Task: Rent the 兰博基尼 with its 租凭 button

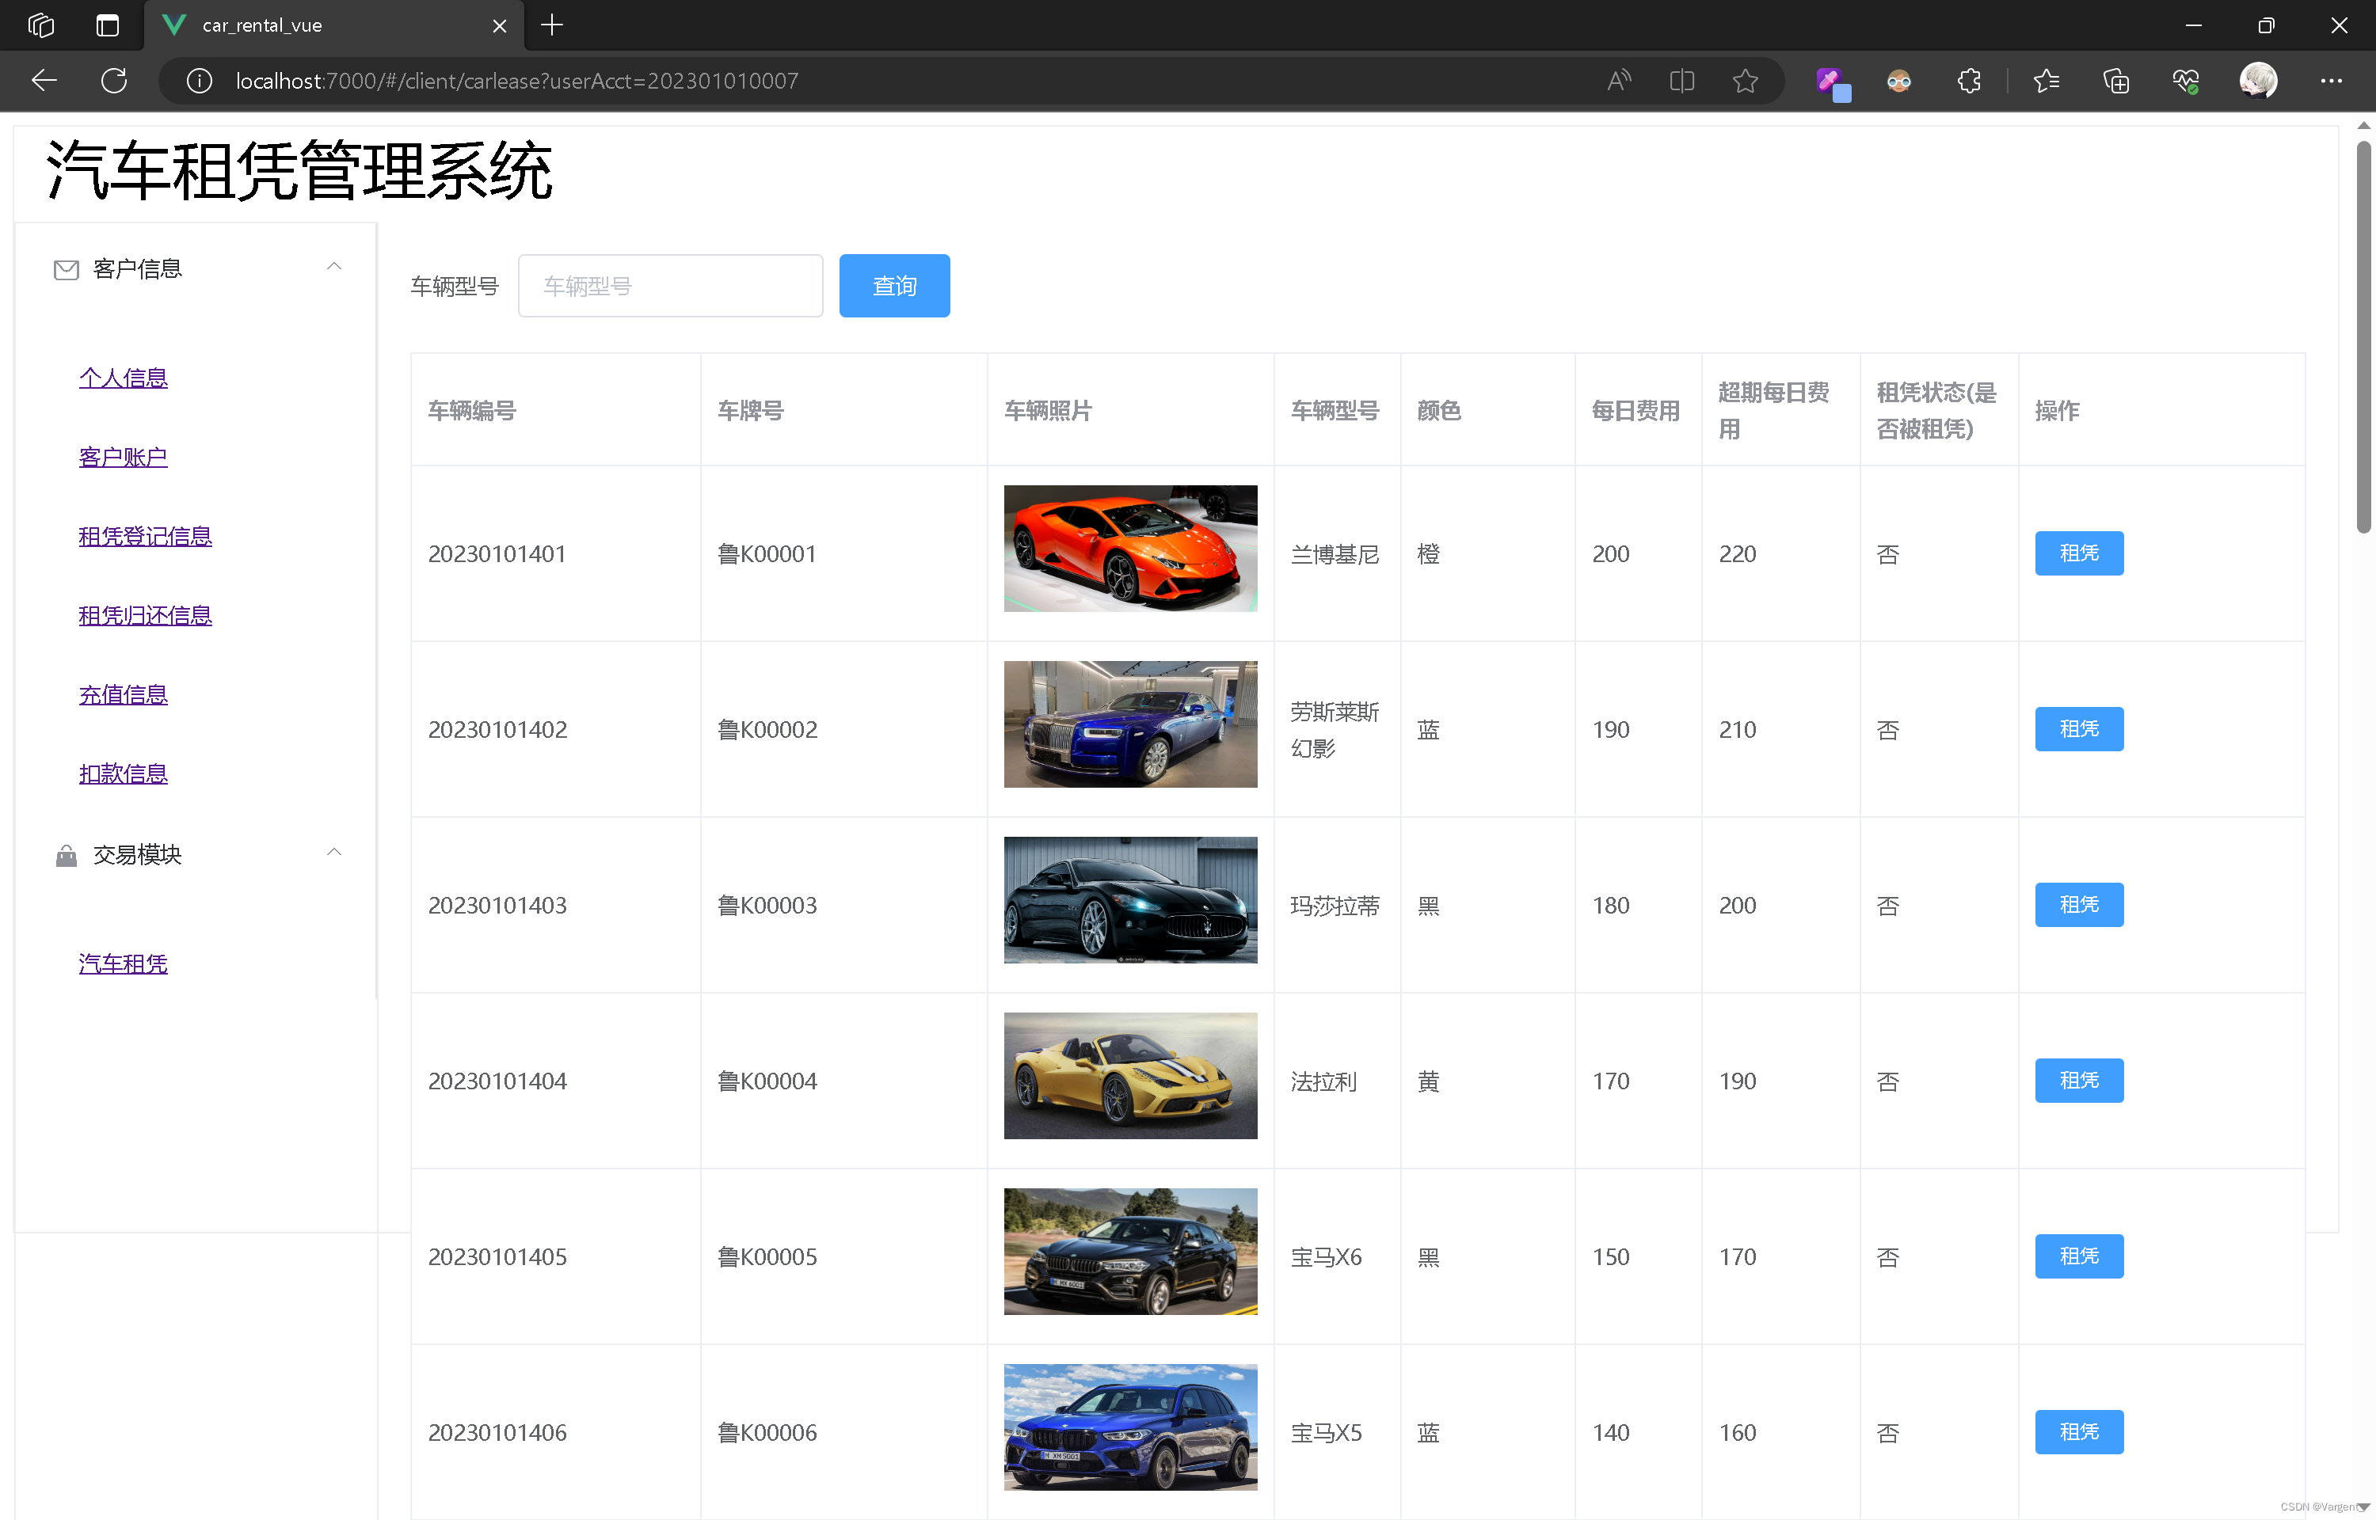Action: [2078, 553]
